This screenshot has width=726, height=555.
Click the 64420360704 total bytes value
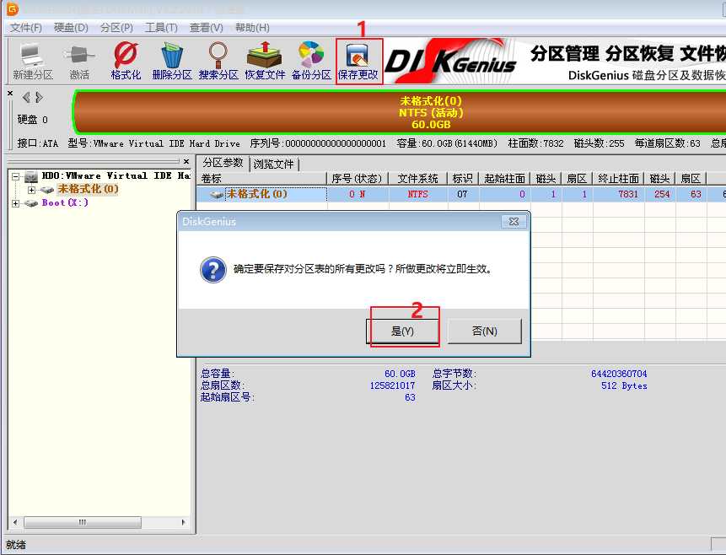(619, 374)
